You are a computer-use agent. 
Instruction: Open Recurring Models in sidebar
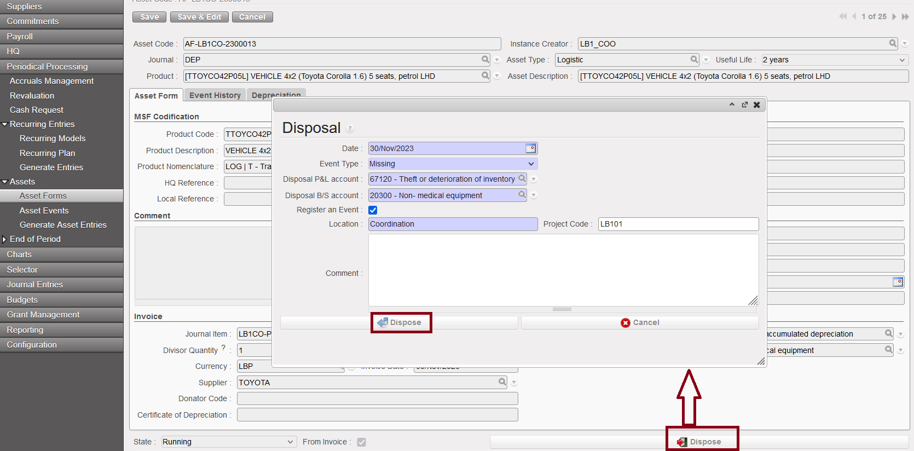[53, 138]
